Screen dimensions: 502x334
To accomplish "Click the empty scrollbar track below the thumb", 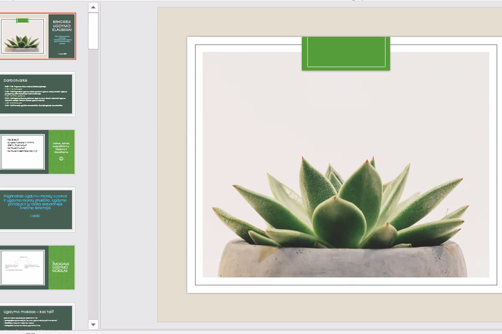I will 93,184.
